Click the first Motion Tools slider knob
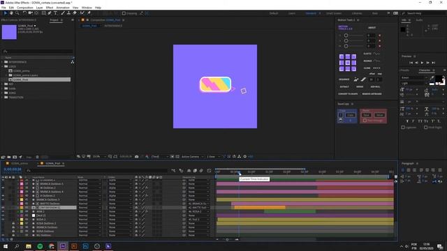The width and height of the screenshot is (447, 251). (346, 36)
